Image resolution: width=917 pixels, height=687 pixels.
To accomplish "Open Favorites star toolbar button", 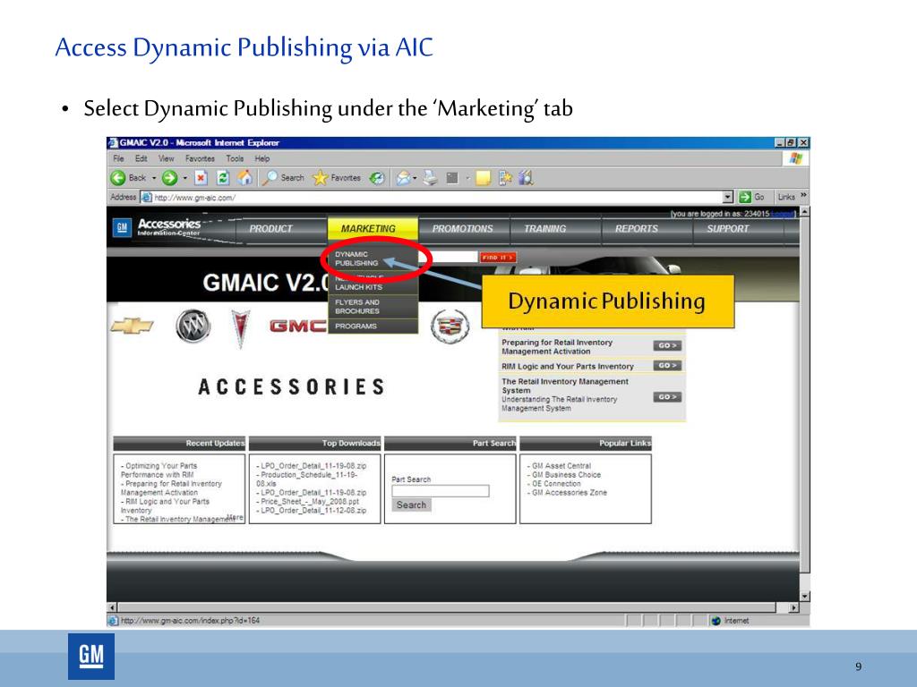I will pyautogui.click(x=337, y=178).
